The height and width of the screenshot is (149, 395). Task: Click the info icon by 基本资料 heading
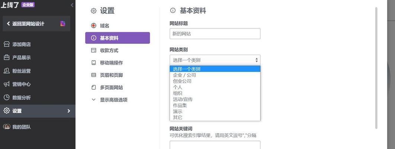173,10
